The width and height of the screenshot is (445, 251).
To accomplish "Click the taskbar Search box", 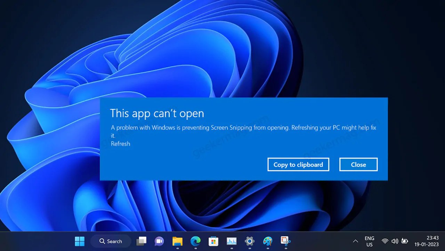I will point(111,241).
